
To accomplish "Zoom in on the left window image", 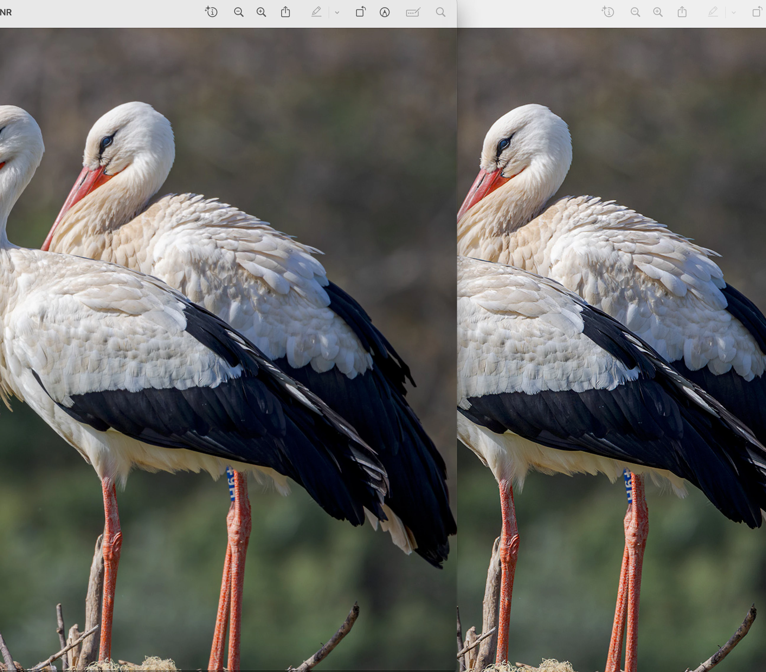I will pos(261,12).
